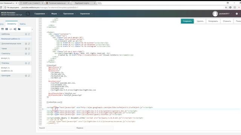Screen dimensions: 241x135
Task: Add a new snippet in Сниппеты row
Action: tap(26, 54)
